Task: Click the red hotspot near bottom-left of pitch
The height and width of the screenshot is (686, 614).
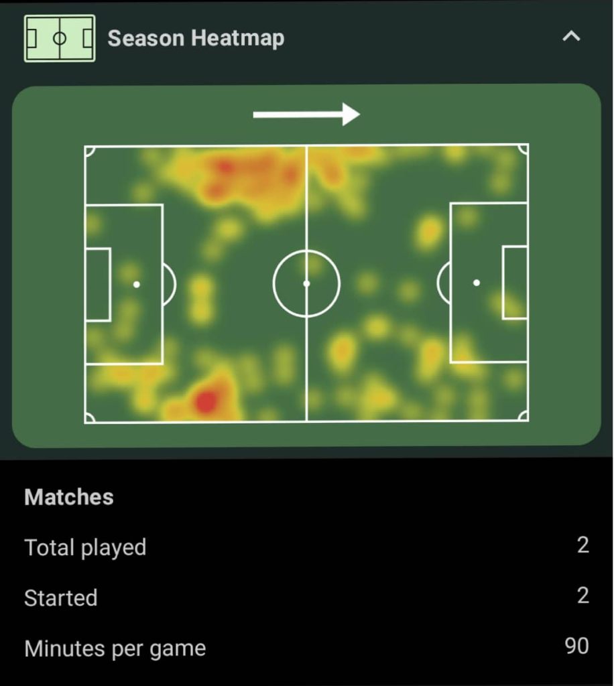Action: point(206,402)
